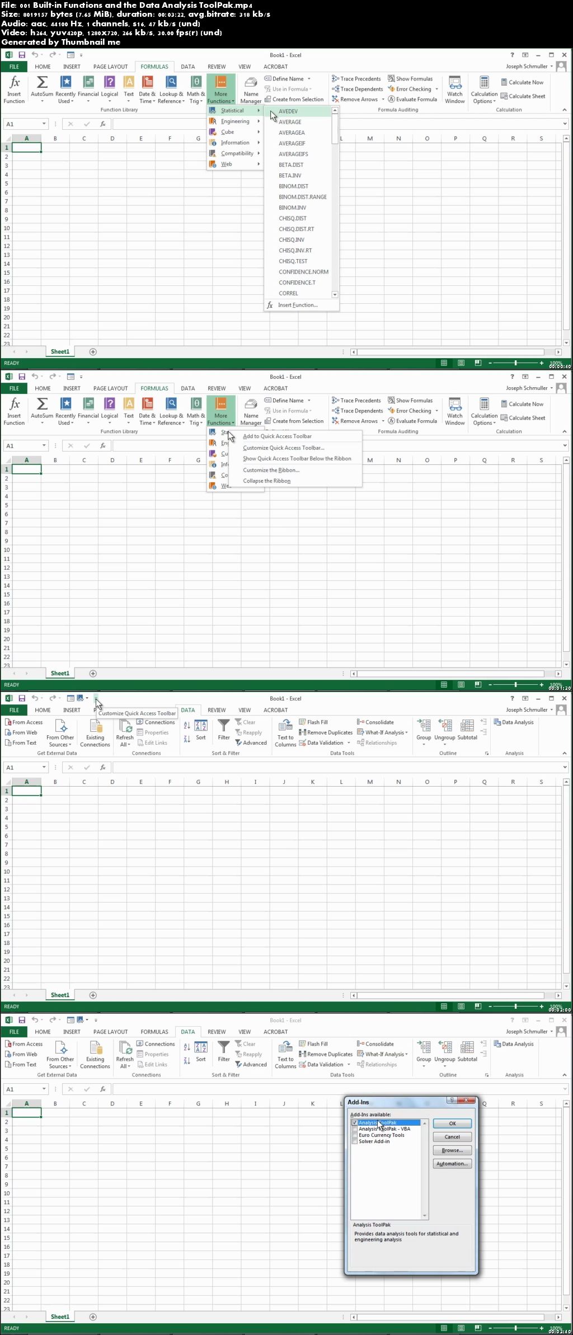Screen dimensions: 573x1335
Task: Open Calculation Options dropdown in first frame
Action: [x=484, y=90]
